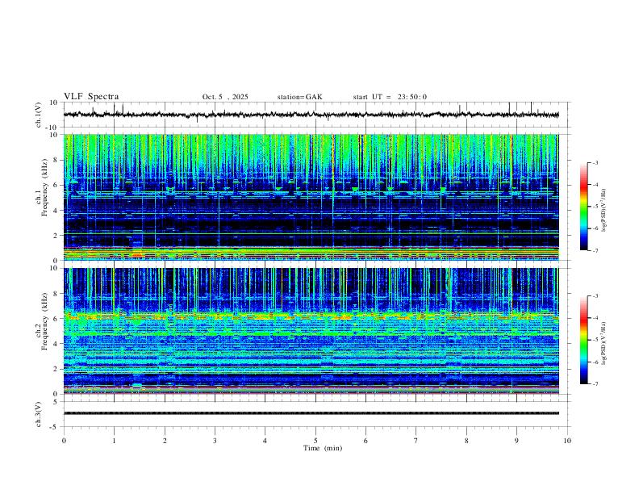Click the lower color bar "log(PSD)(V²/Hz)" label
Screen dimensions: 639x494
[603, 343]
